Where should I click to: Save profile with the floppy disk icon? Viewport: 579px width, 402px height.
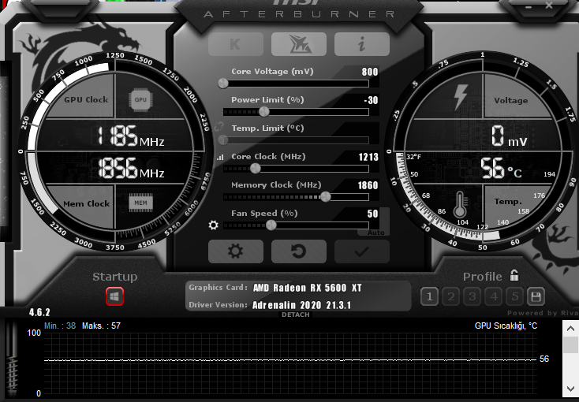coord(536,296)
